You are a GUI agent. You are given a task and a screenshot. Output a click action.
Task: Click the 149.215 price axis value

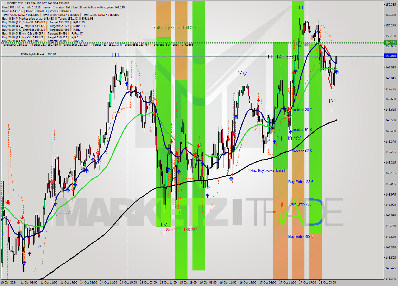tap(391, 162)
